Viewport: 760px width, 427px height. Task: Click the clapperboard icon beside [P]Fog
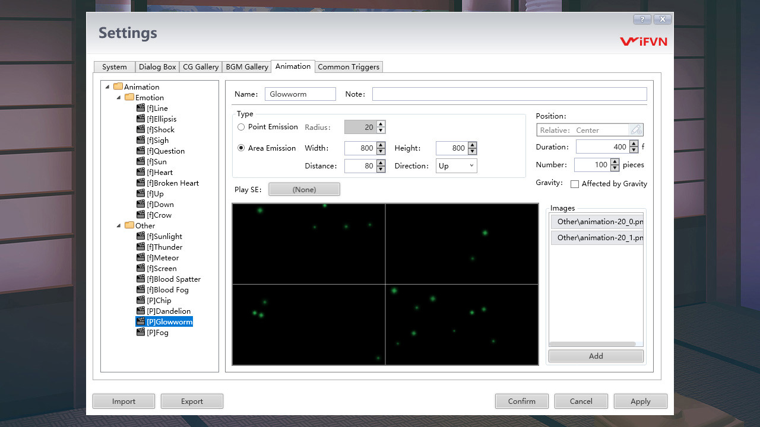tap(141, 332)
